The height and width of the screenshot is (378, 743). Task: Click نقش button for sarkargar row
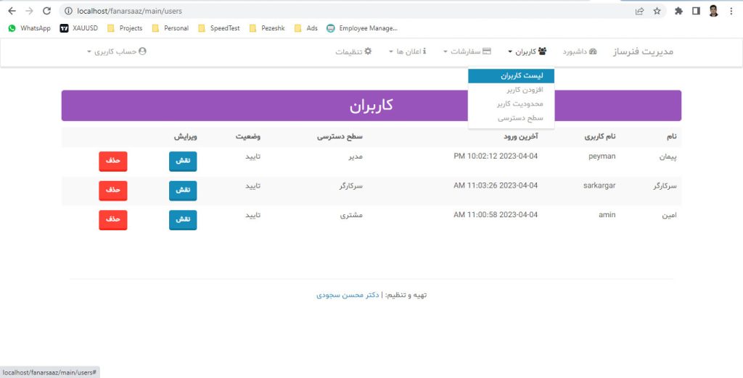183,190
